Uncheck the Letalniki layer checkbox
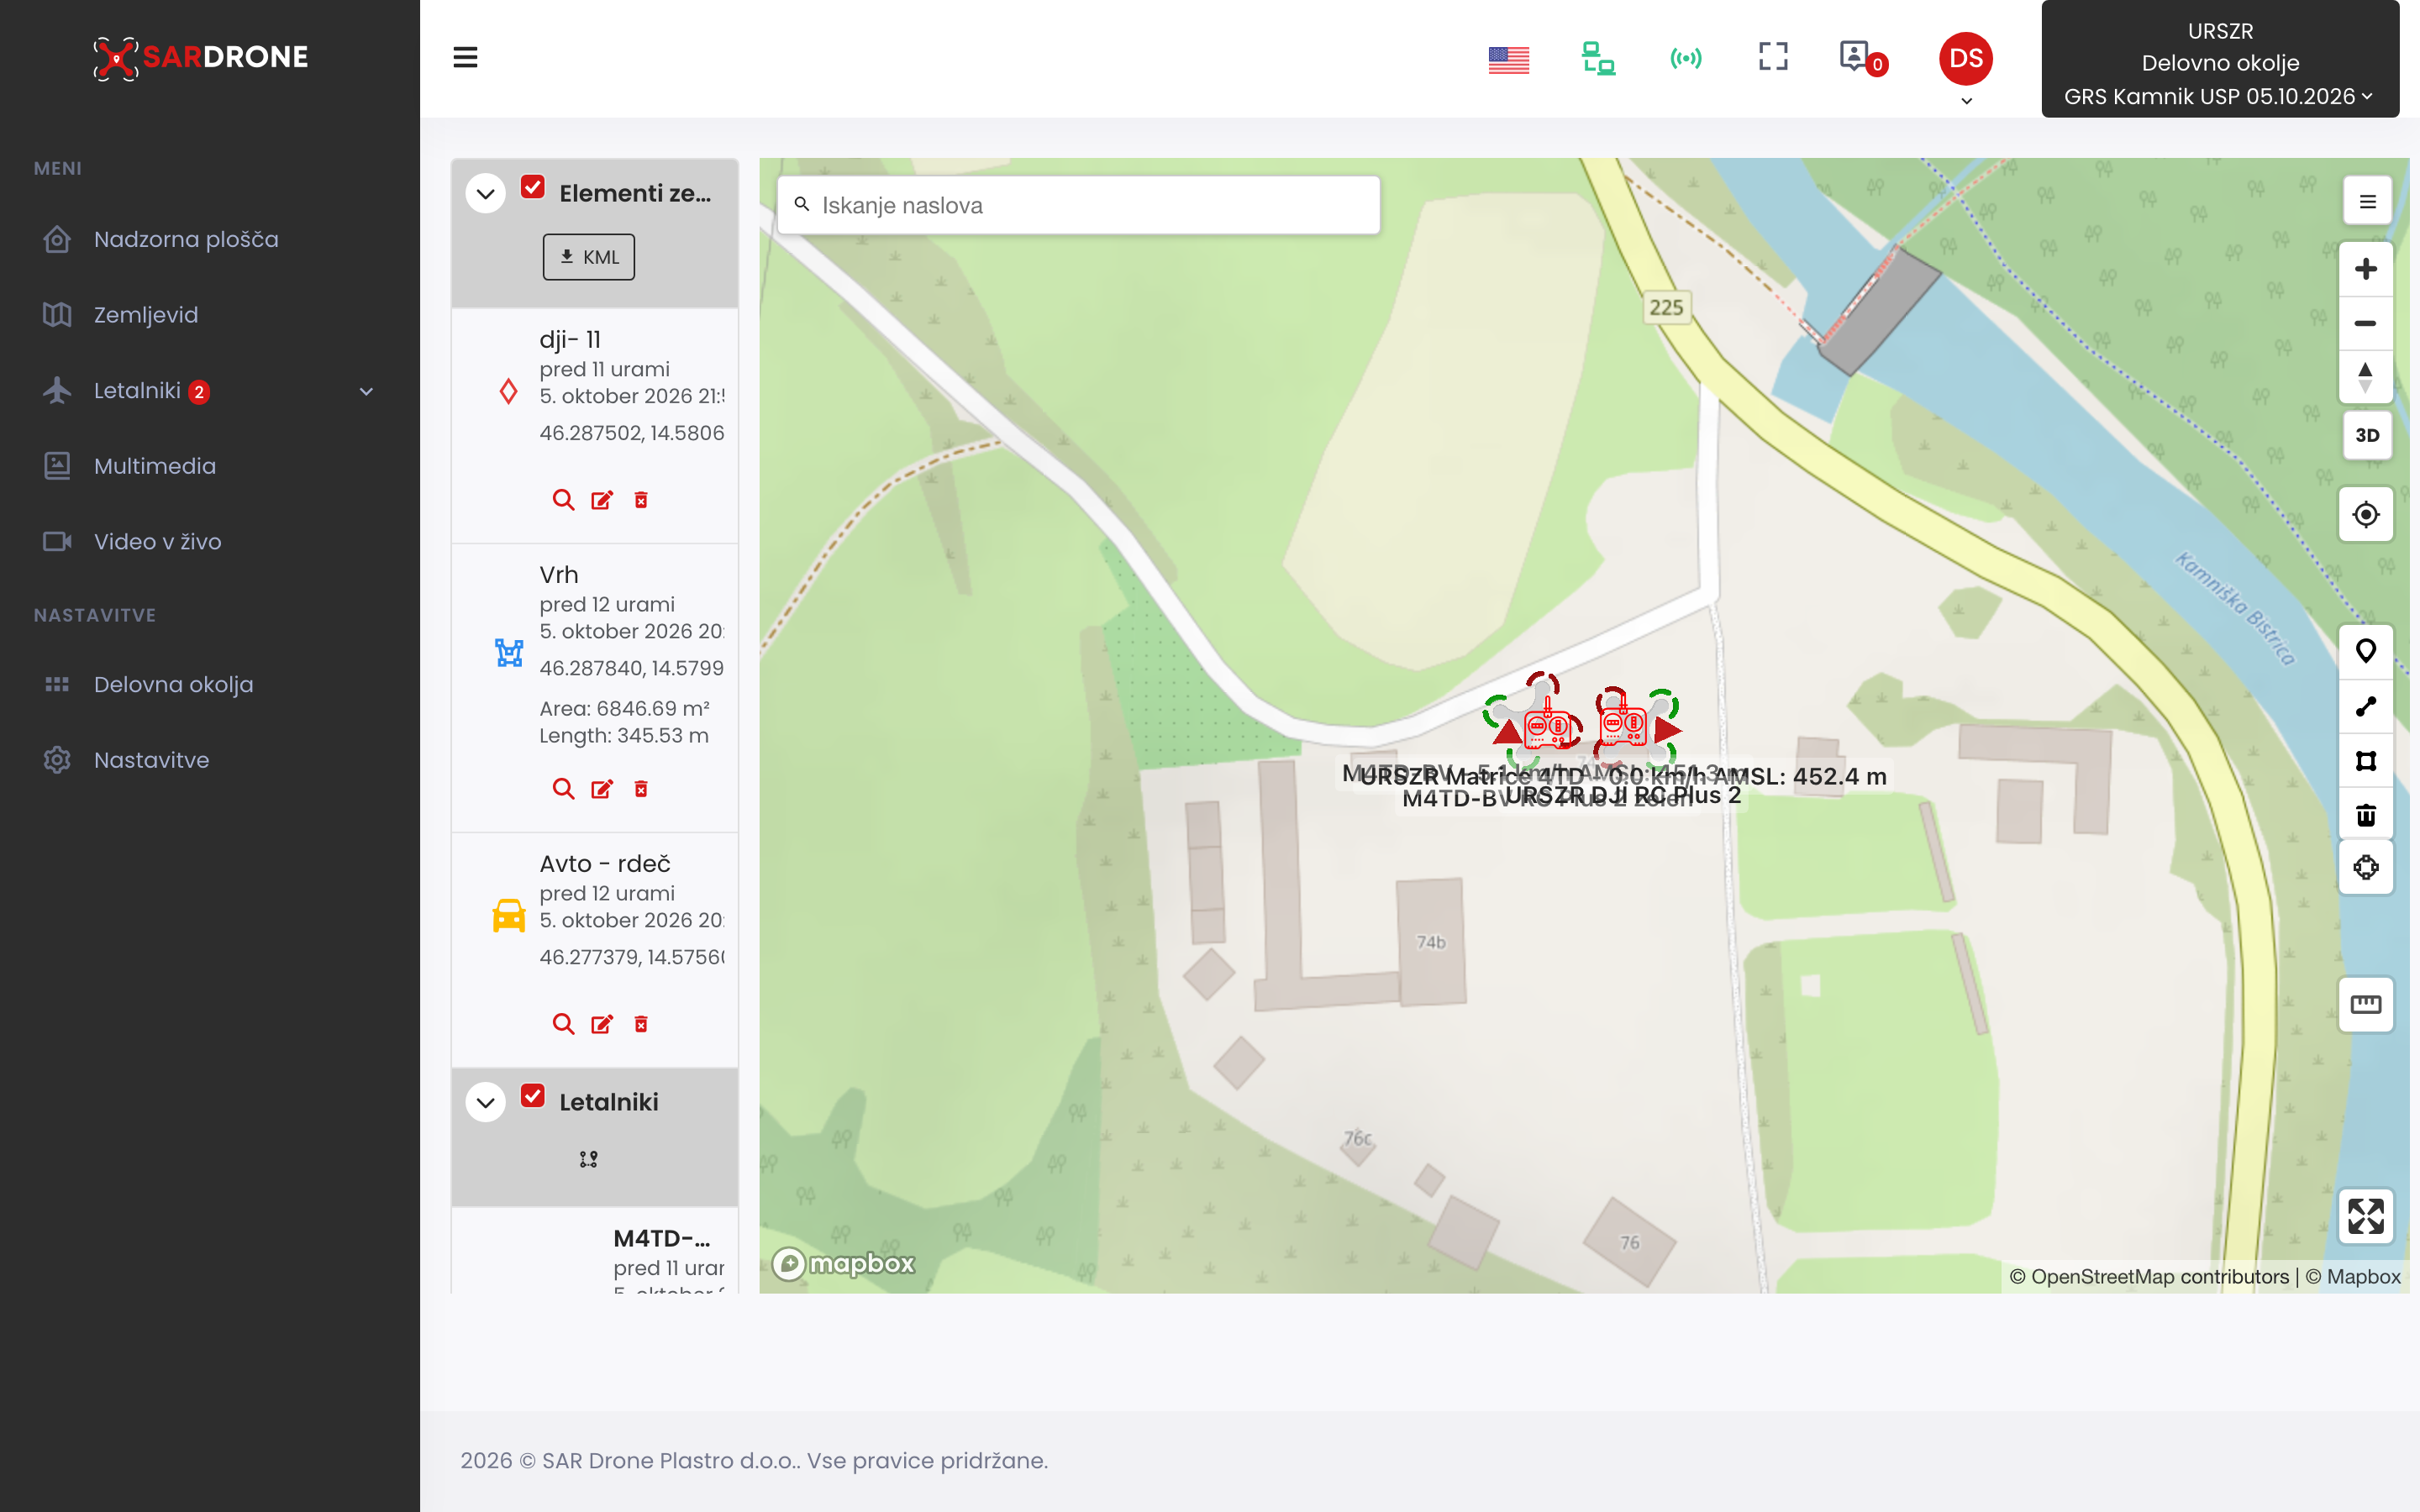 [533, 1096]
